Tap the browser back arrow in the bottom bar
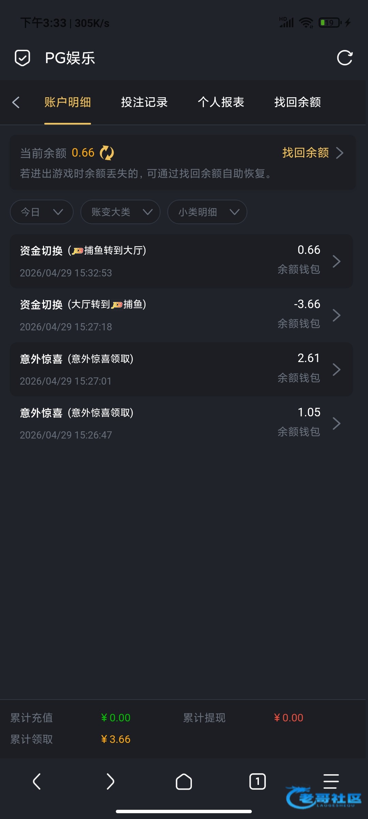The width and height of the screenshot is (368, 819). click(37, 781)
